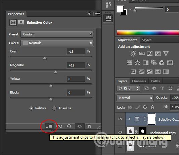Viewport: 179px width, 155px height.
Task: Switch to the Styles tab
Action: [146, 40]
